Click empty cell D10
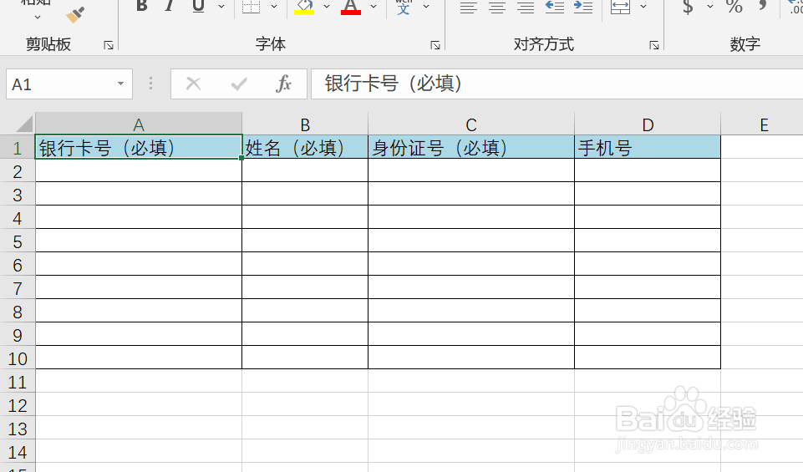This screenshot has width=803, height=472. pos(648,358)
